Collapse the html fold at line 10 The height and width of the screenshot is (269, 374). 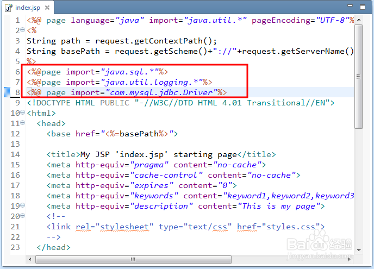coord(23,112)
